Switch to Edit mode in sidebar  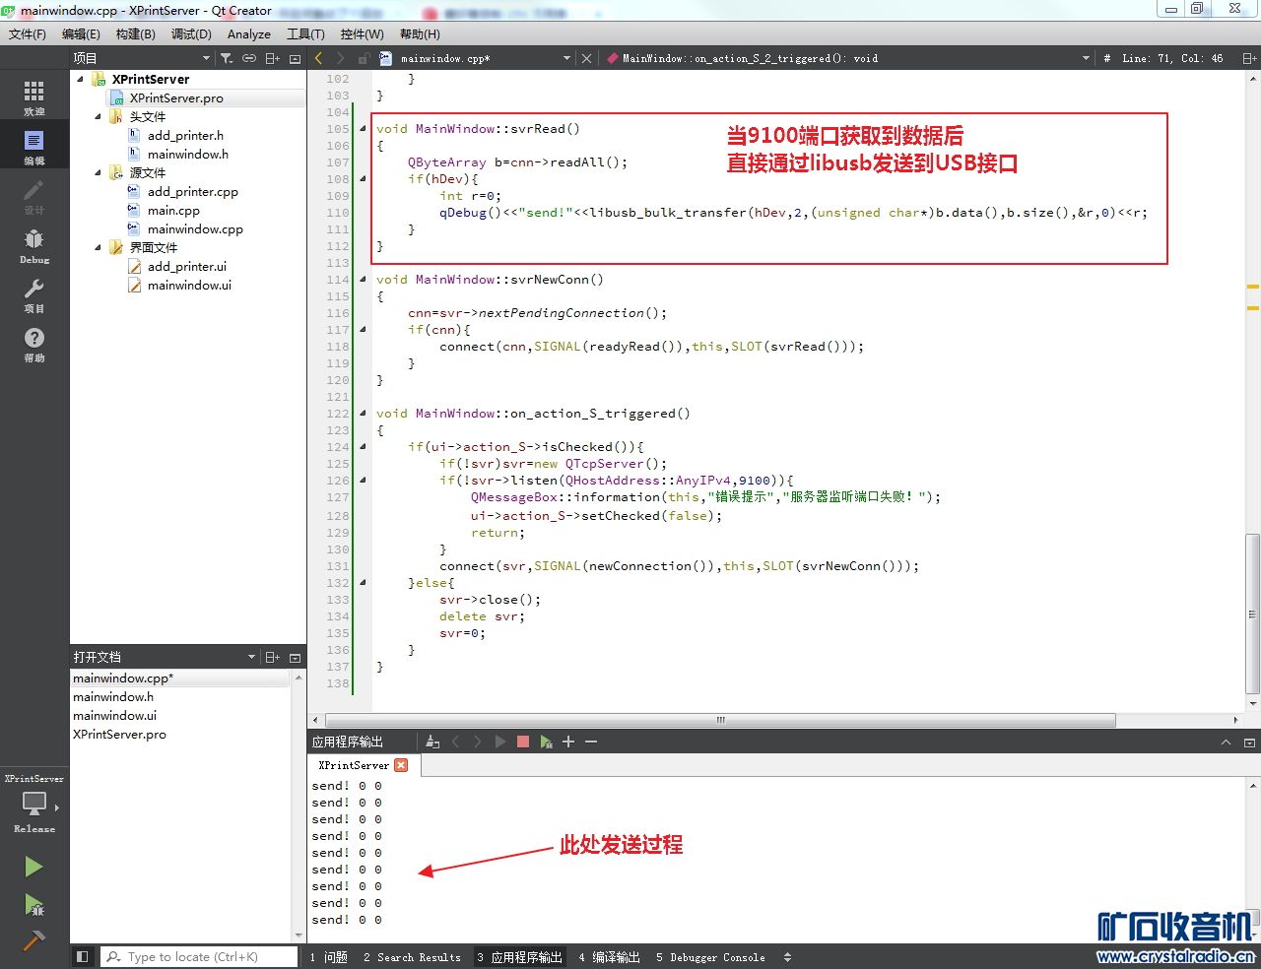[34, 148]
